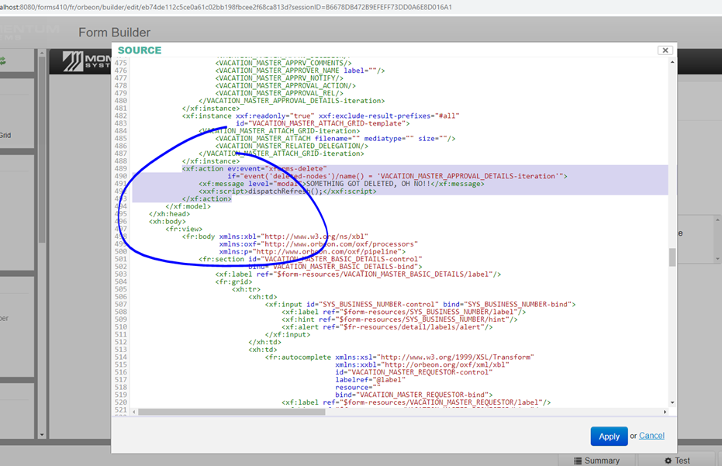Click the <xh:tr> tag line
Viewport: 722px width, 466px height.
click(x=246, y=289)
